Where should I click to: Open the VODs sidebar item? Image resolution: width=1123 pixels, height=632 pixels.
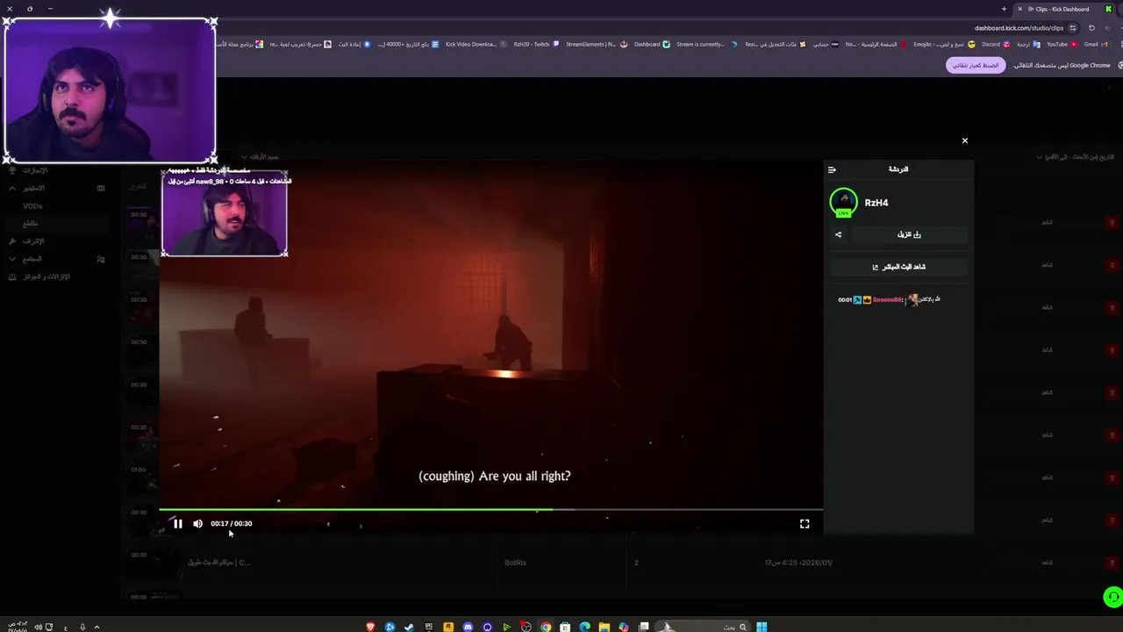32,206
